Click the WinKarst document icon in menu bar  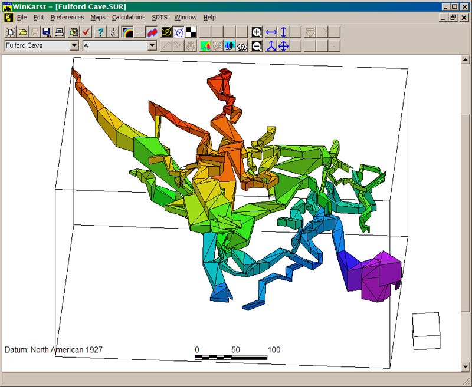tap(8, 18)
